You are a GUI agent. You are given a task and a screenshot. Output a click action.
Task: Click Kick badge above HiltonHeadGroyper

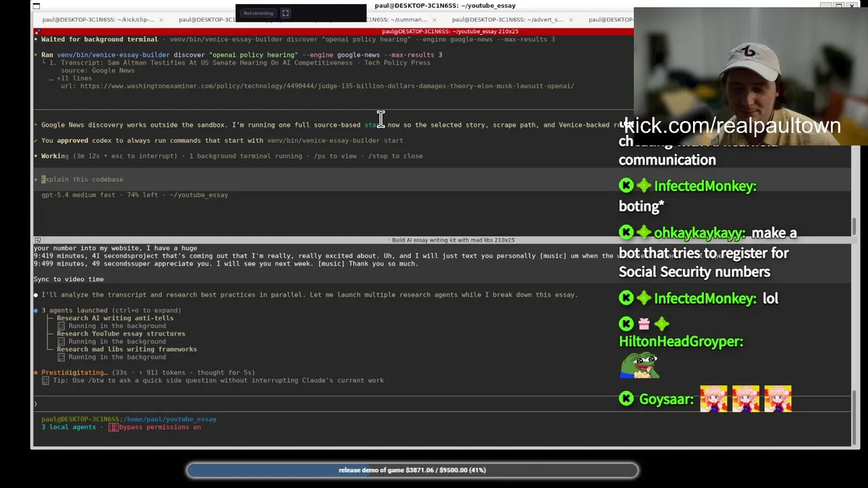tap(626, 324)
